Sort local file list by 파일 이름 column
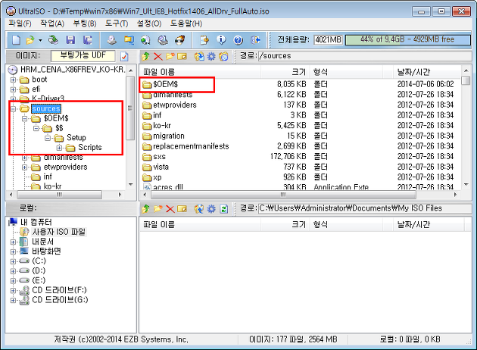This screenshot has height=350, width=477. coord(200,224)
